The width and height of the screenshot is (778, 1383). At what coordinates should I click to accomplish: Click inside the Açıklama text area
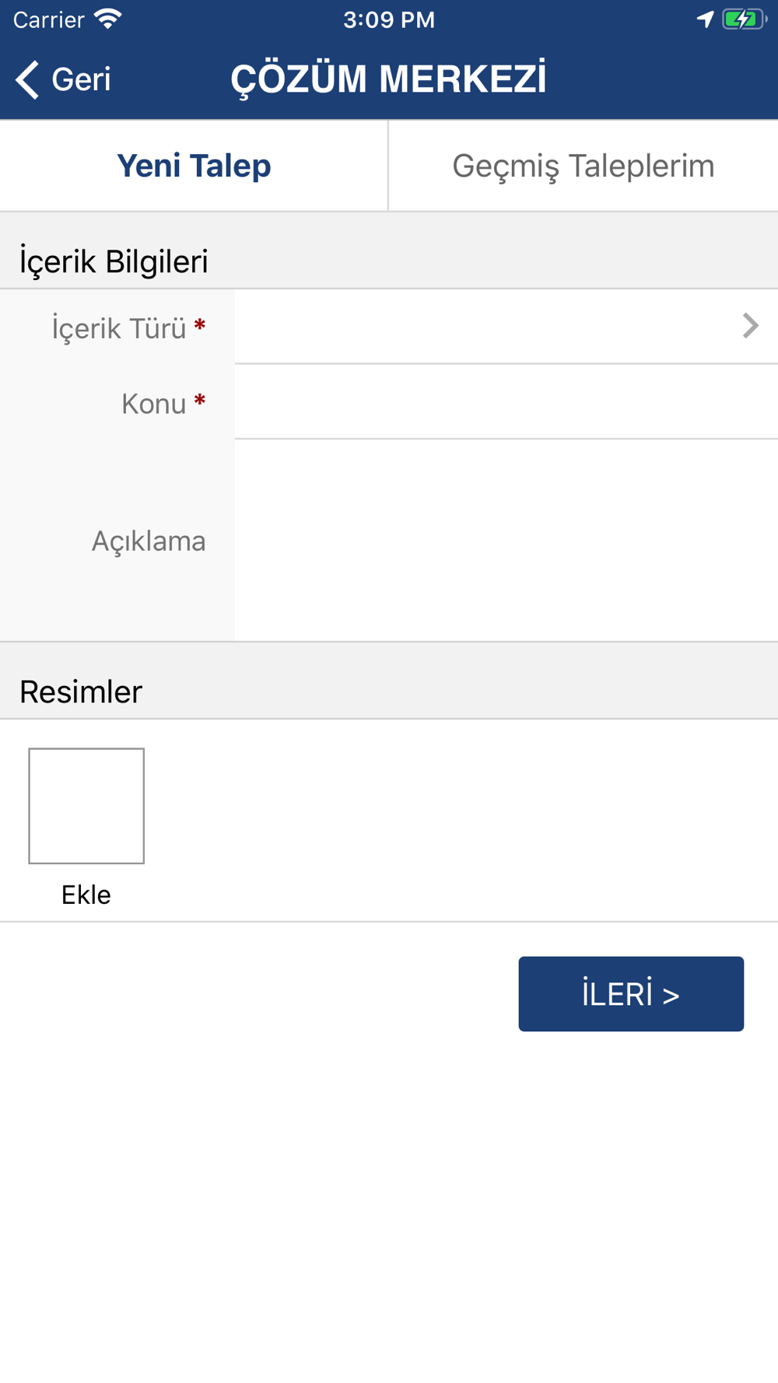(506, 541)
